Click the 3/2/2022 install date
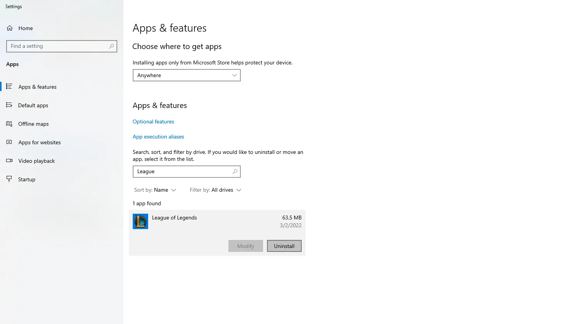 (291, 225)
